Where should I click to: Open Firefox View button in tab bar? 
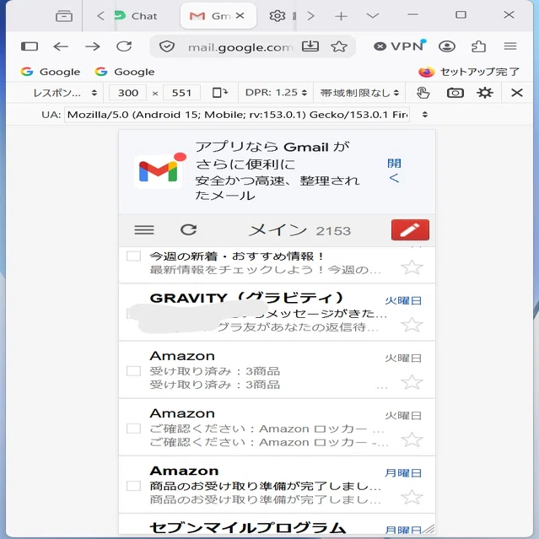(x=64, y=16)
